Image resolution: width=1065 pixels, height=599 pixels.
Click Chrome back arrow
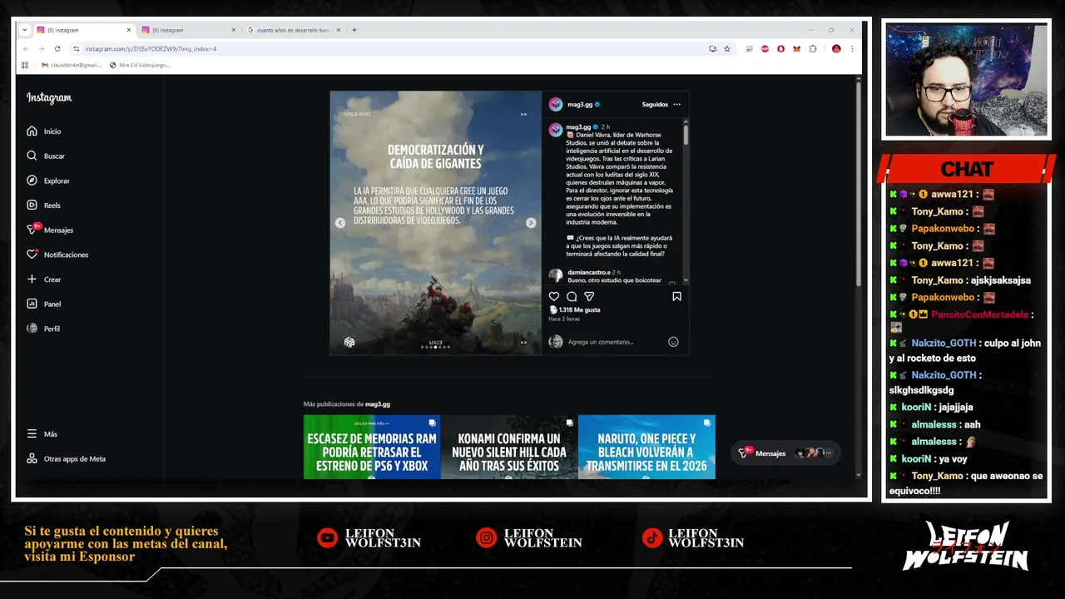pyautogui.click(x=26, y=49)
